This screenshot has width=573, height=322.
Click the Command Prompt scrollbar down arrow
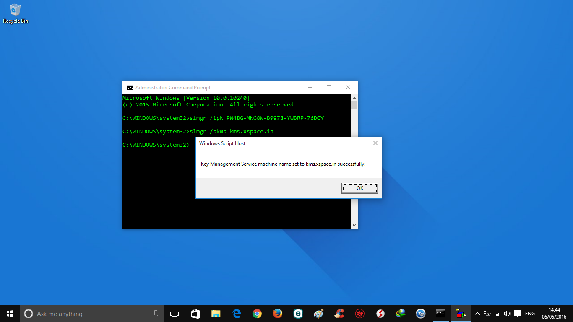click(354, 225)
